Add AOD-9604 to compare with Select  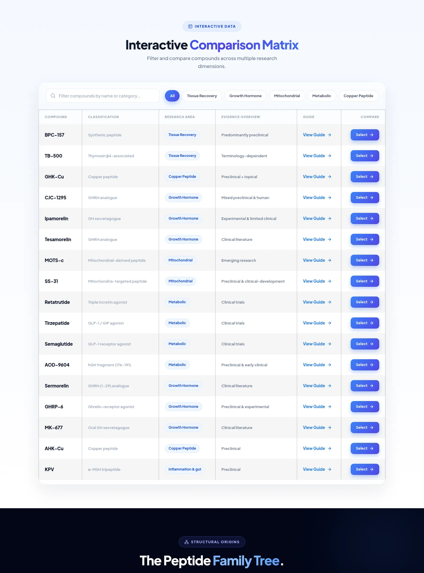[365, 365]
